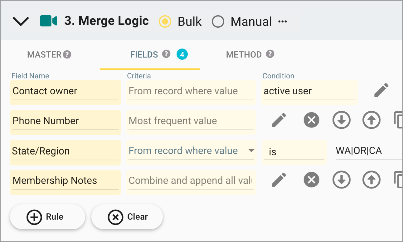The height and width of the screenshot is (242, 403).
Task: Collapse the Merge Logic section
Action: pyautogui.click(x=21, y=21)
